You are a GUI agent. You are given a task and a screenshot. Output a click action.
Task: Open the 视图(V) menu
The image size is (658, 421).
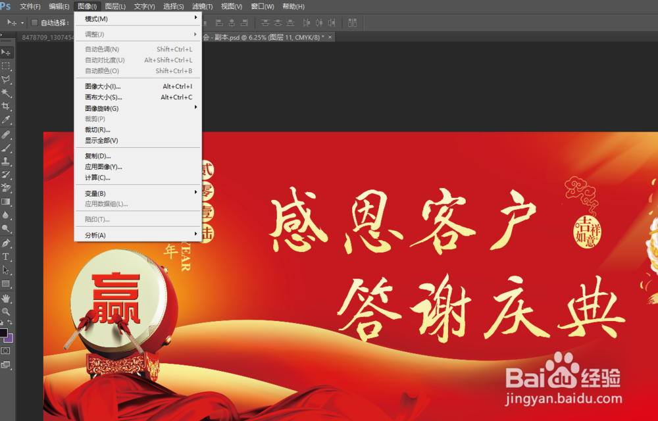point(232,7)
